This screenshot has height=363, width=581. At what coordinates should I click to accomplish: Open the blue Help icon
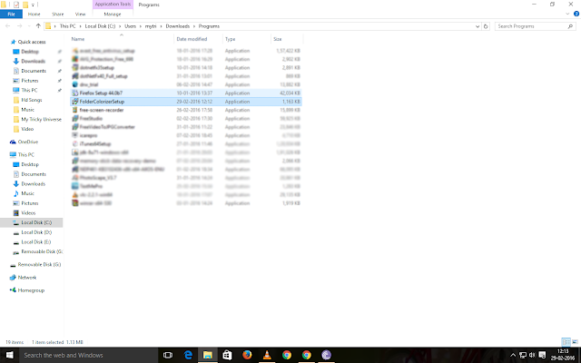pos(576,15)
